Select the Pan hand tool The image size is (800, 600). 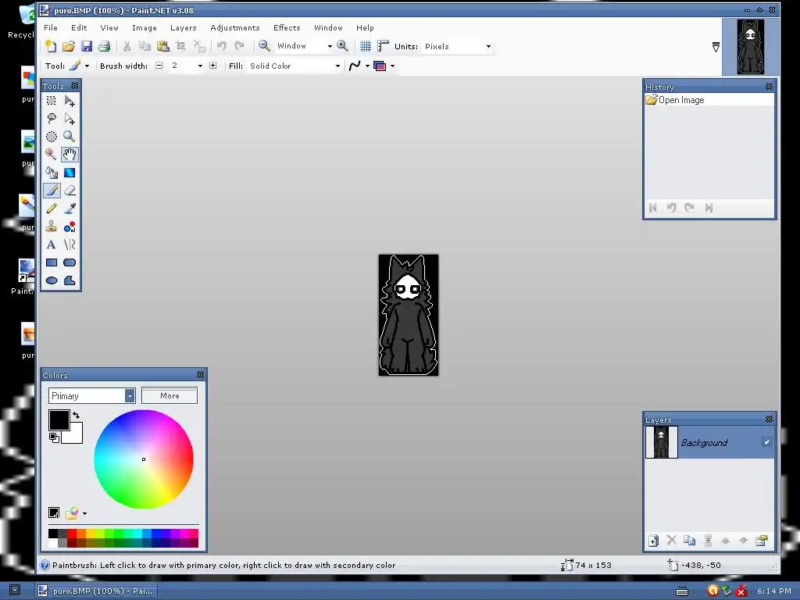pyautogui.click(x=70, y=154)
